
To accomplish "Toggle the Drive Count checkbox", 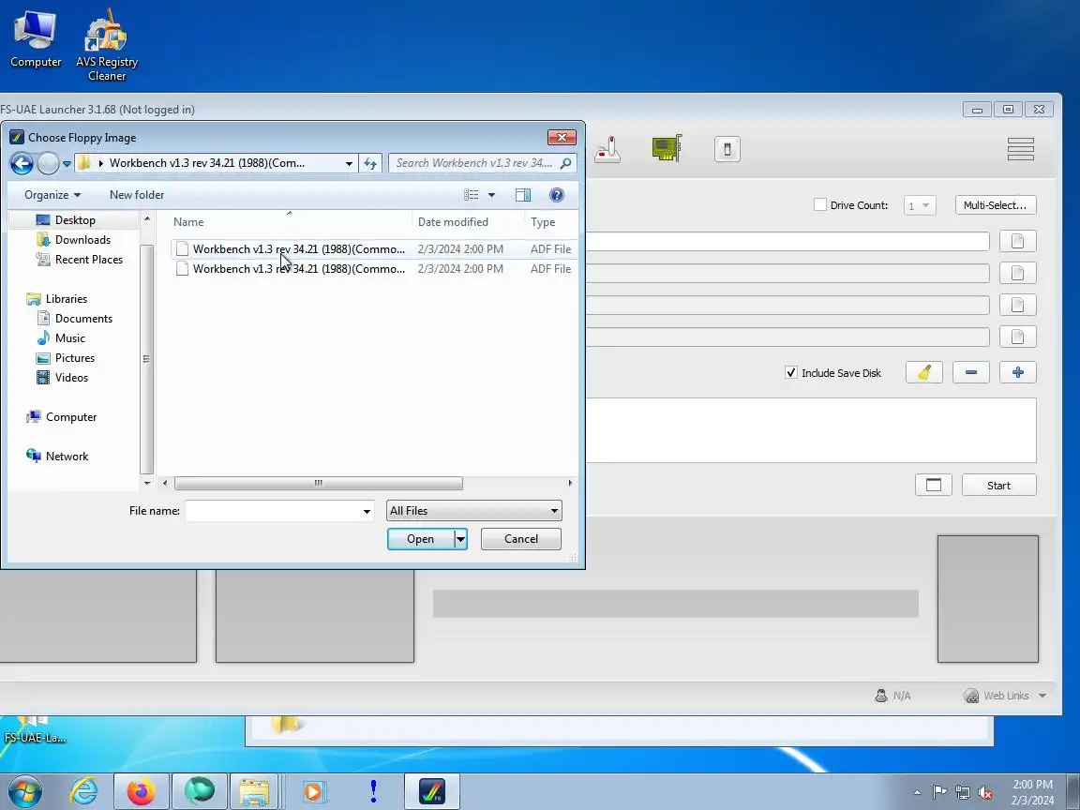I will [819, 204].
